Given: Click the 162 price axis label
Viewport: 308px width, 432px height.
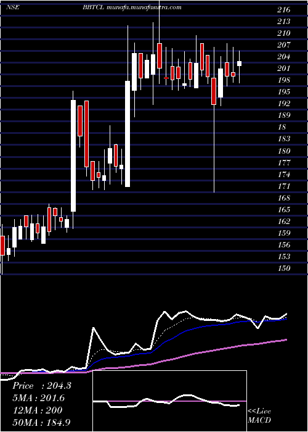Looking at the screenshot, I should click(284, 222).
